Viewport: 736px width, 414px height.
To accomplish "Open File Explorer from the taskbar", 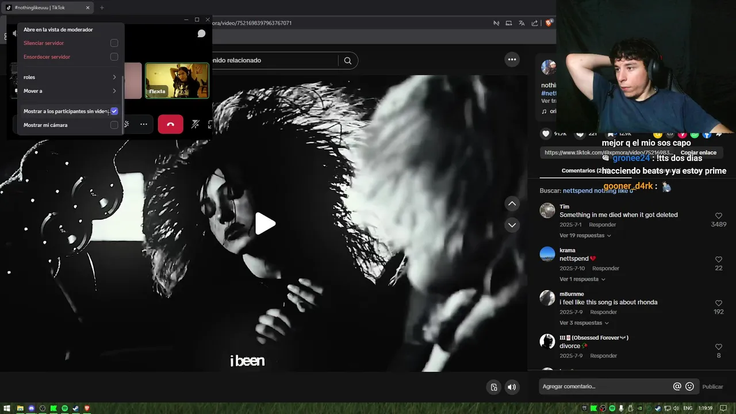I will click(20, 408).
